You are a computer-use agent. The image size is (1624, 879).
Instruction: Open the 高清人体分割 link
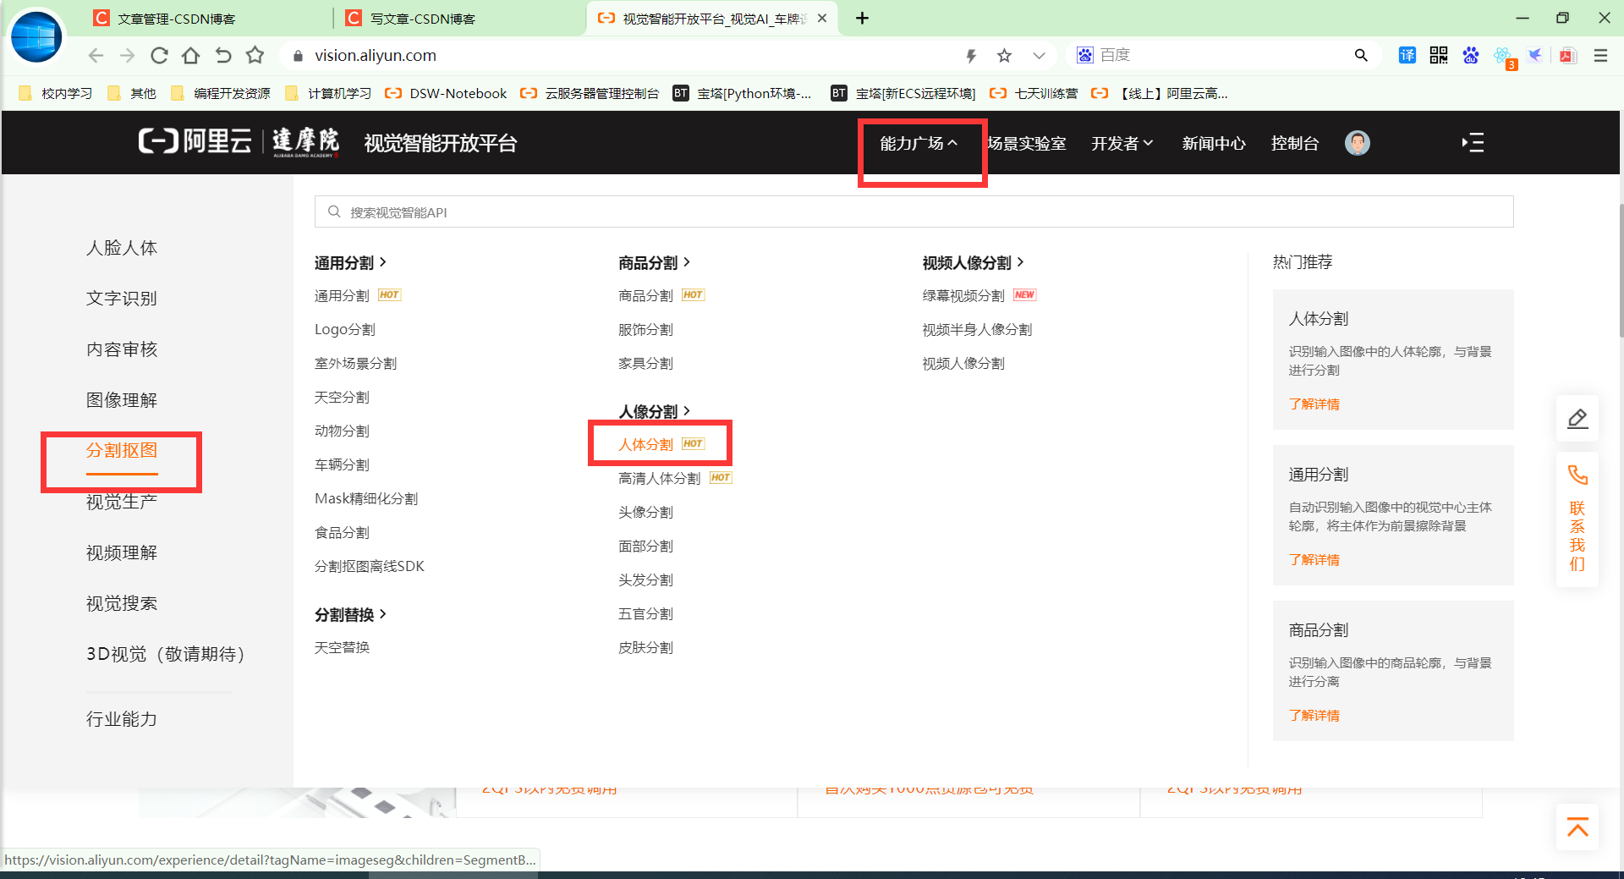click(659, 479)
